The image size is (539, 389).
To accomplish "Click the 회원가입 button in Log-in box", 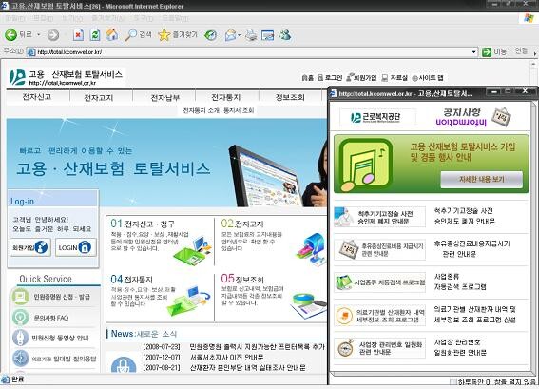I will pos(30,247).
